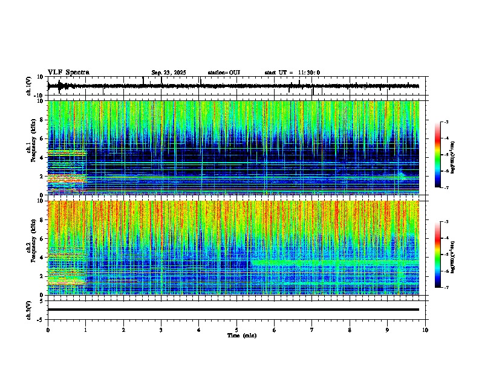This screenshot has width=479, height=370.
Task: Click the "-3" label on ch.1 colorbar
Action: point(446,122)
